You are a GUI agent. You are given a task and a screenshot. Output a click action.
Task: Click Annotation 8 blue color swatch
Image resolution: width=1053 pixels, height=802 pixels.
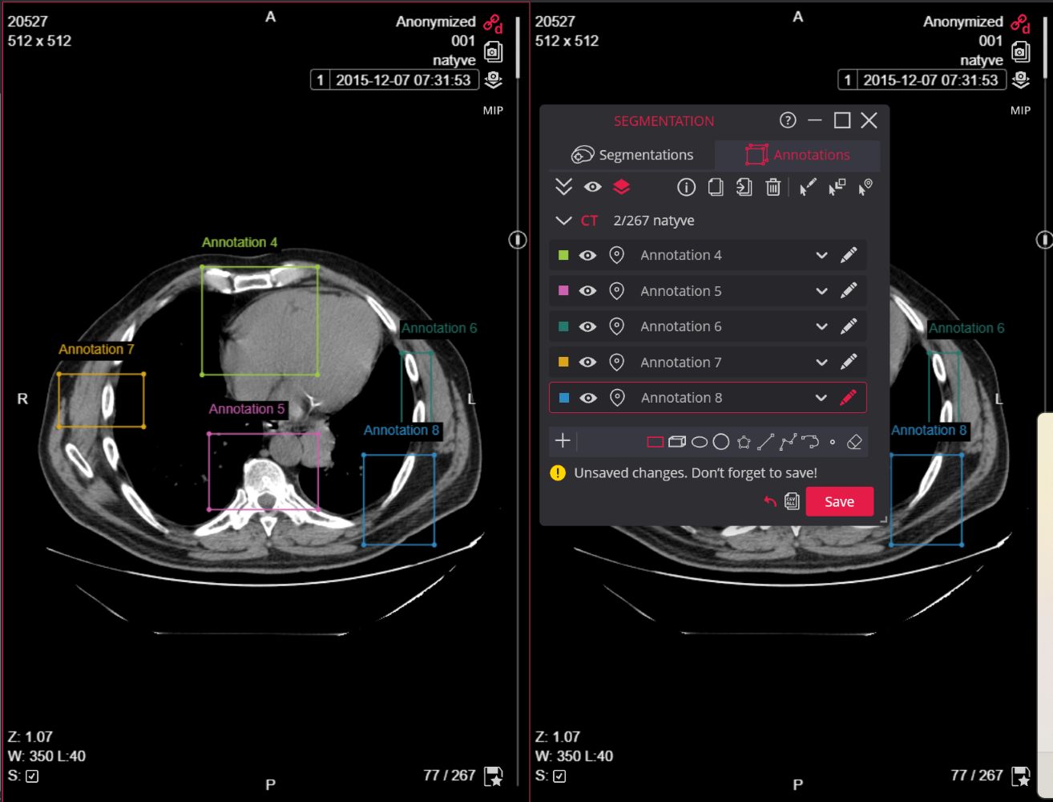tap(564, 398)
